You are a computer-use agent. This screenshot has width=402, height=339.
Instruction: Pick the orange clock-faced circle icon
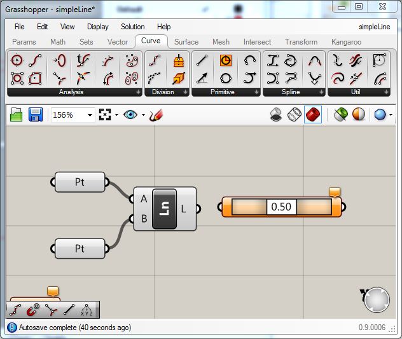[x=226, y=61]
